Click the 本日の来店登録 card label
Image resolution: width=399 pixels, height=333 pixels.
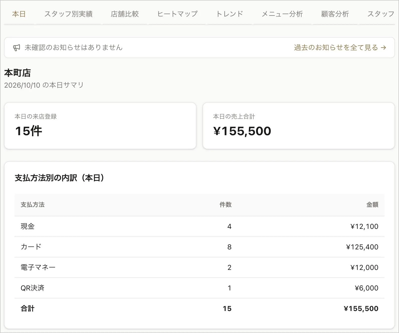pos(36,116)
